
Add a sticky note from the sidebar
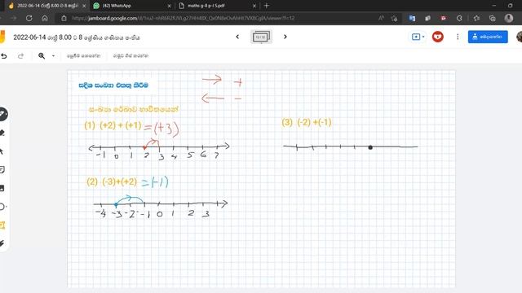tap(2, 170)
